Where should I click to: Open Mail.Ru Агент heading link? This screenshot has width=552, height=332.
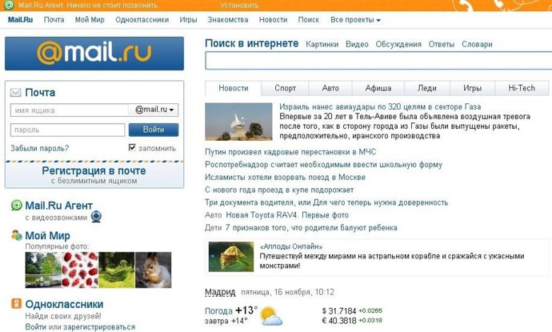tap(58, 206)
